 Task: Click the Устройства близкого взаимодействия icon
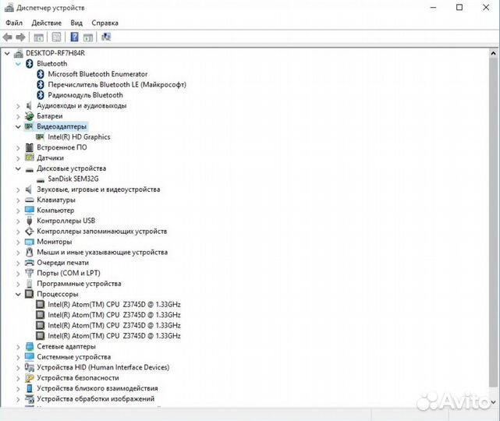coord(30,388)
